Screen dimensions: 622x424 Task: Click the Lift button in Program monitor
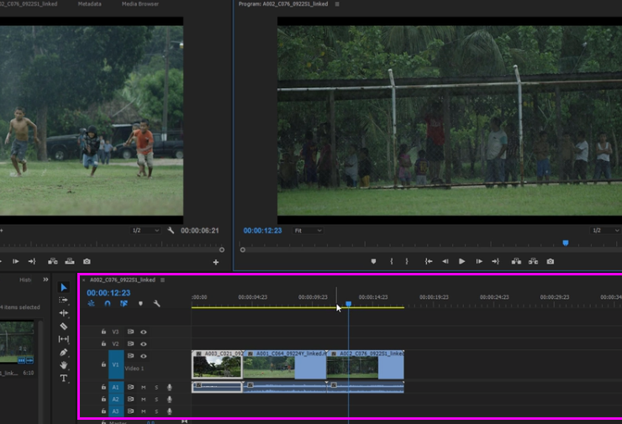(516, 261)
